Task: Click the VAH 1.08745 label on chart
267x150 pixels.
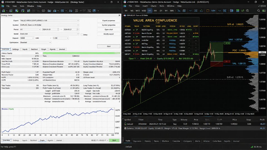Action: click(x=235, y=39)
